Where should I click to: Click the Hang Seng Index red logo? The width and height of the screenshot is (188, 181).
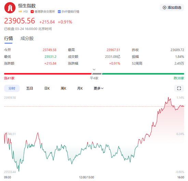[10, 8]
